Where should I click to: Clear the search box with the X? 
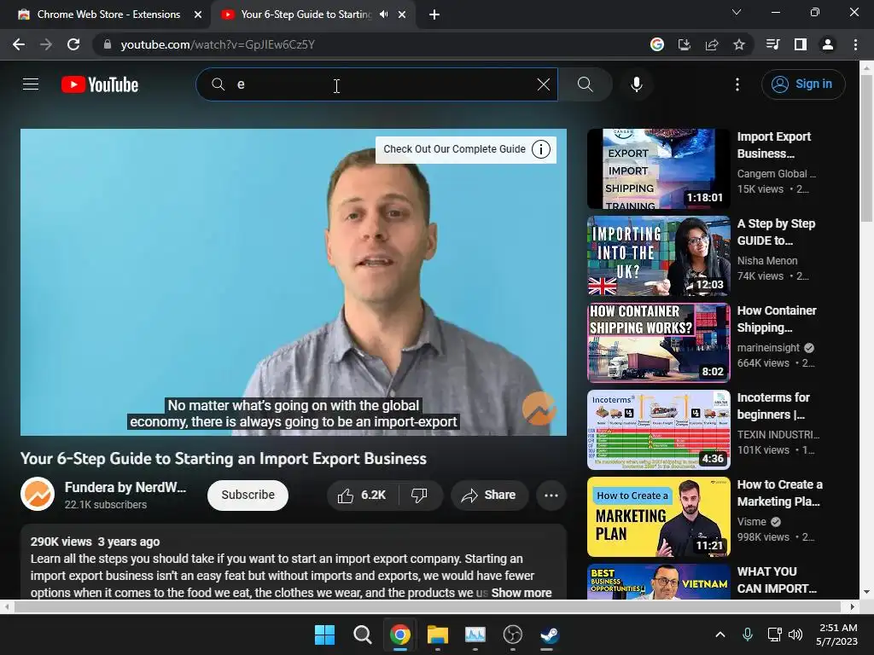(544, 84)
